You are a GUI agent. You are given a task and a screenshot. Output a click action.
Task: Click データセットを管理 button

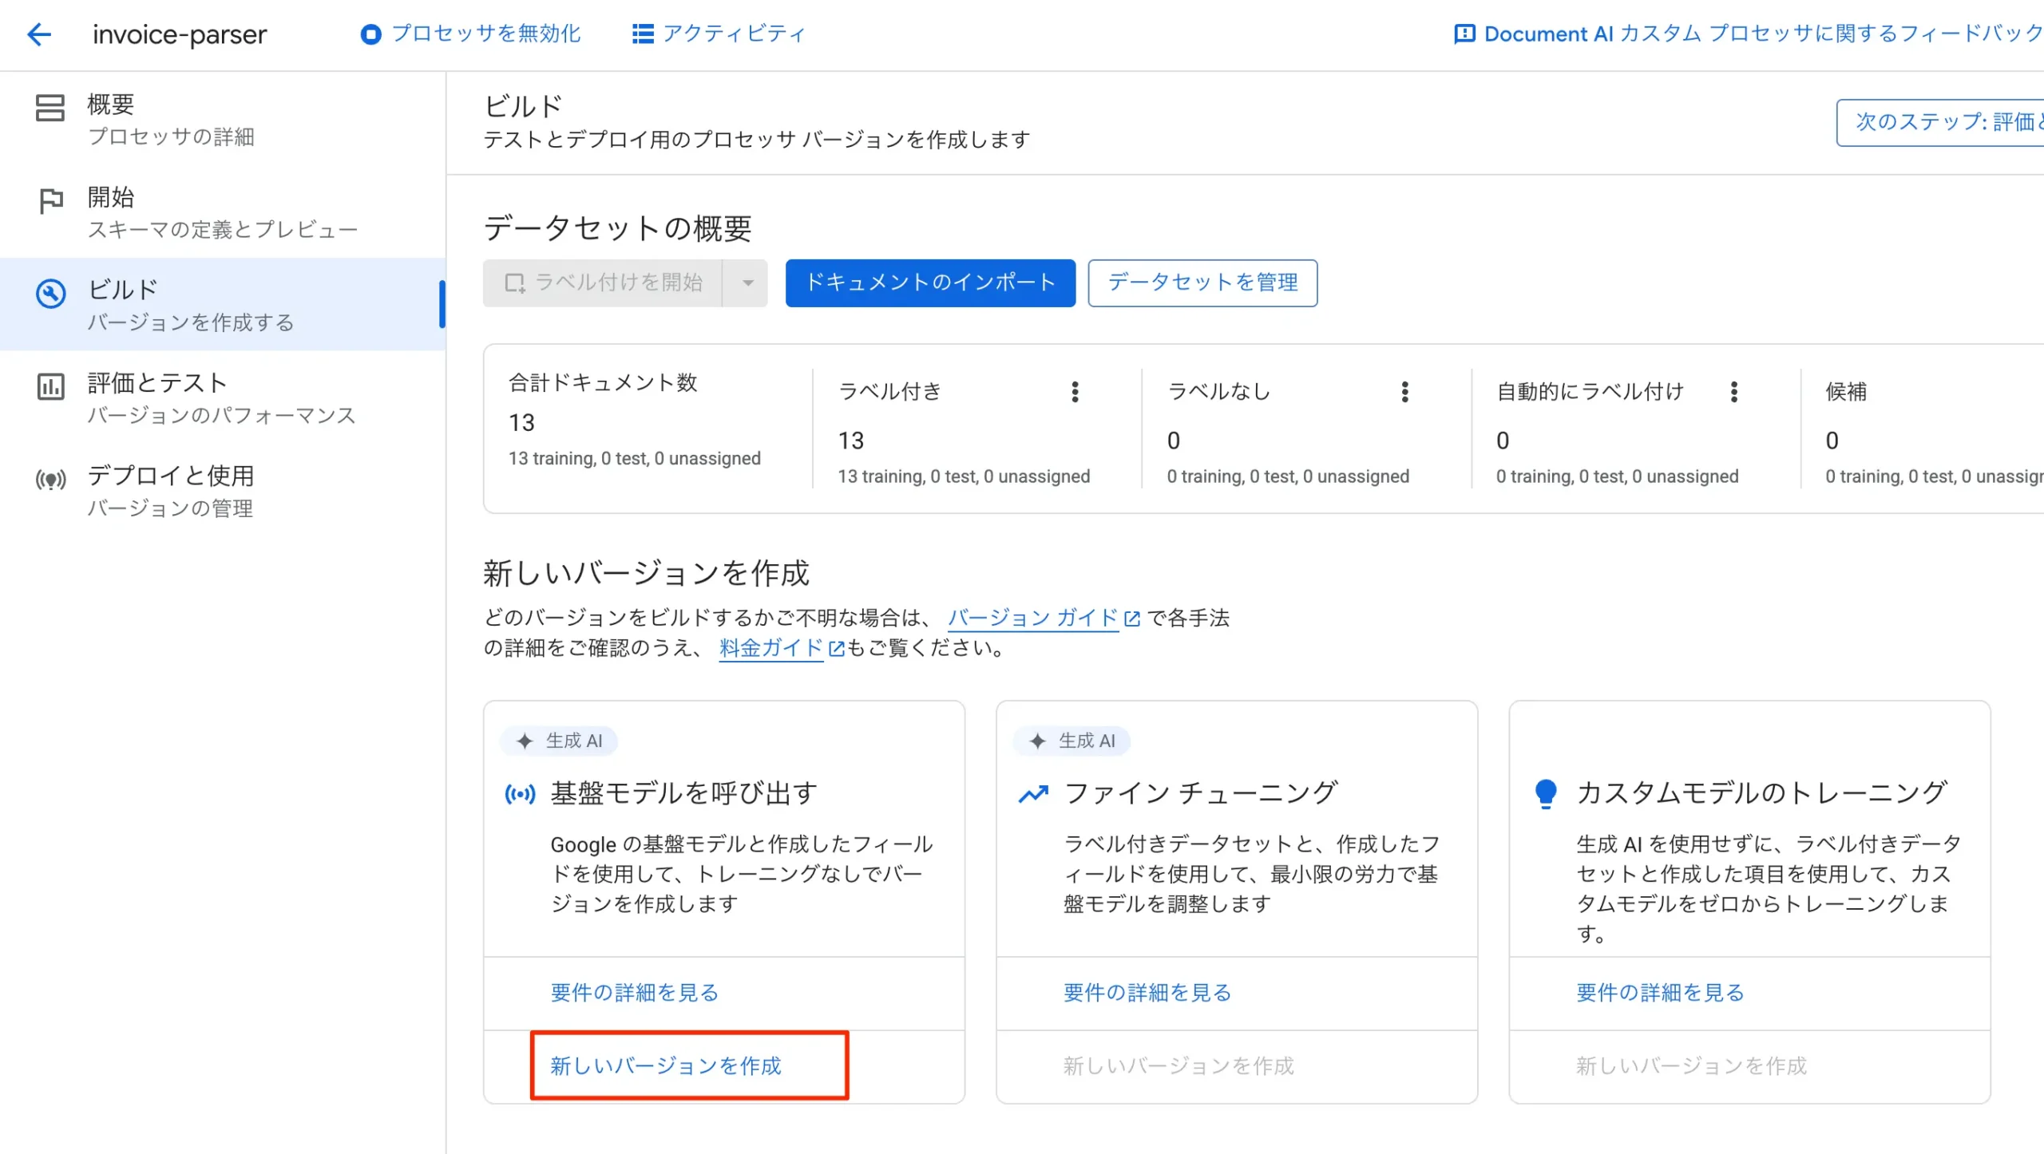point(1202,283)
